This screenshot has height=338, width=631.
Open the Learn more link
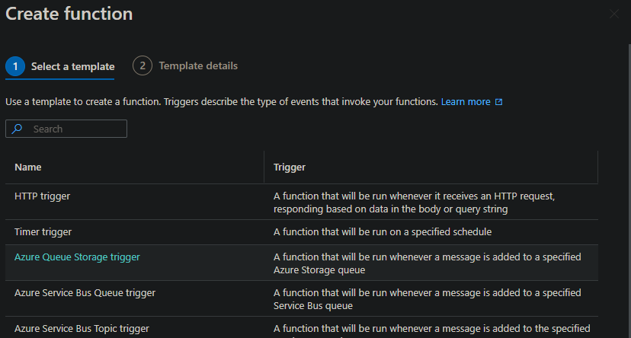(x=466, y=102)
